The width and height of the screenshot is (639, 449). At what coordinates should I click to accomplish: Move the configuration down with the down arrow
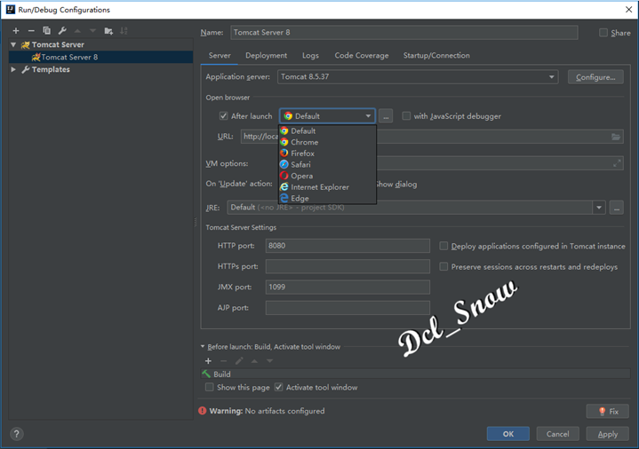point(93,31)
